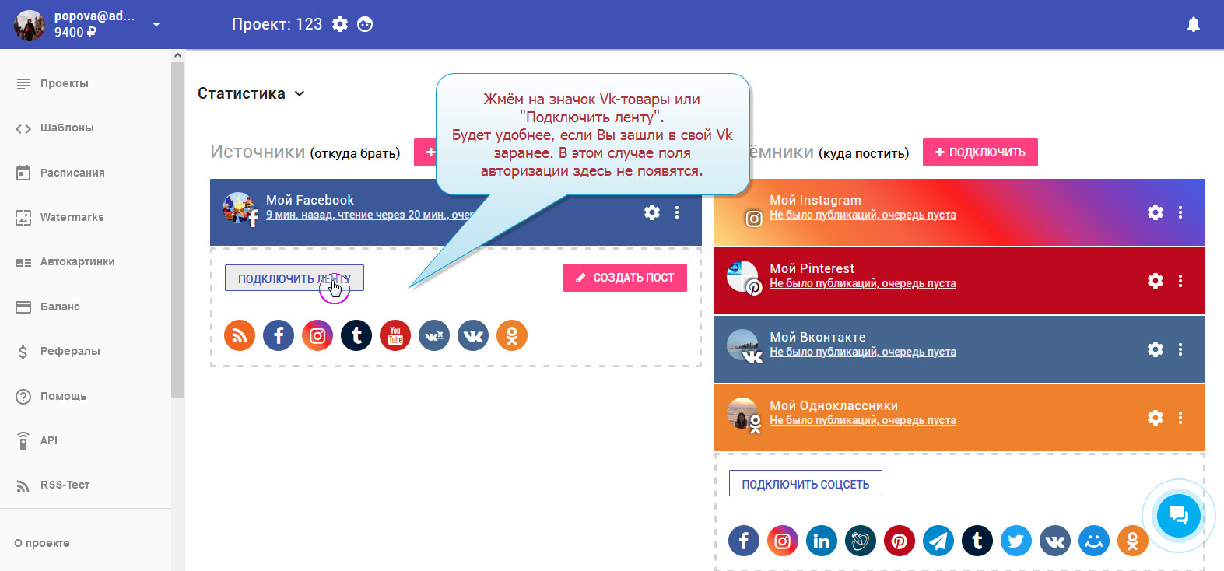The image size is (1224, 571).
Task: Click the RSS feed source icon
Action: [x=240, y=335]
